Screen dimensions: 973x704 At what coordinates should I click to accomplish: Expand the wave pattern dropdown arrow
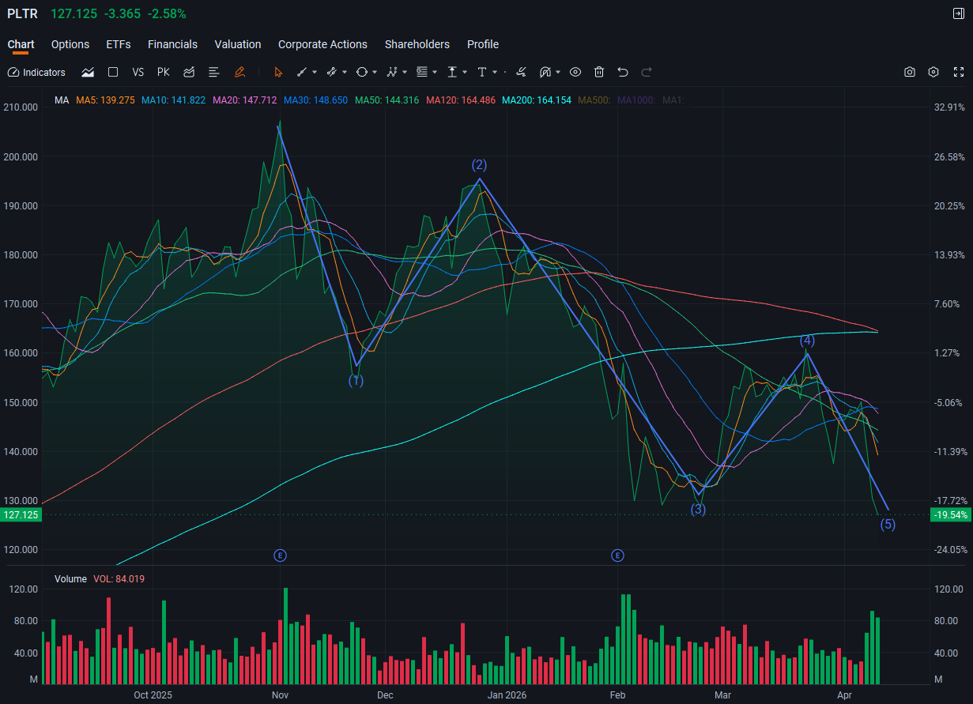click(x=405, y=72)
